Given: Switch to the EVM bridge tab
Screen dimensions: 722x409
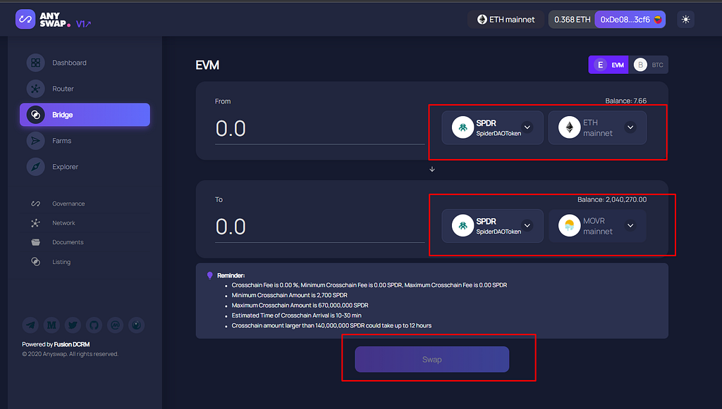Looking at the screenshot, I should pyautogui.click(x=608, y=65).
